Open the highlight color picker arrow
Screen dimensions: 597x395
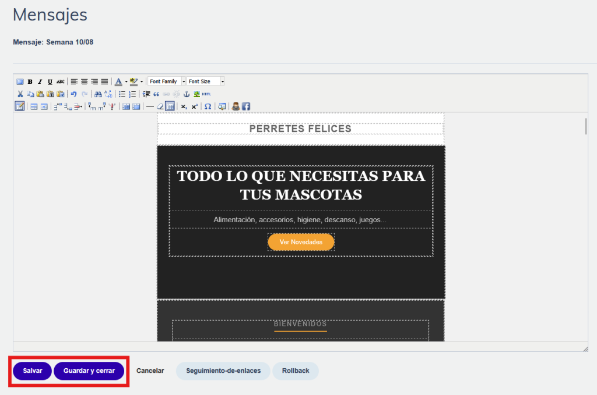[x=142, y=81]
